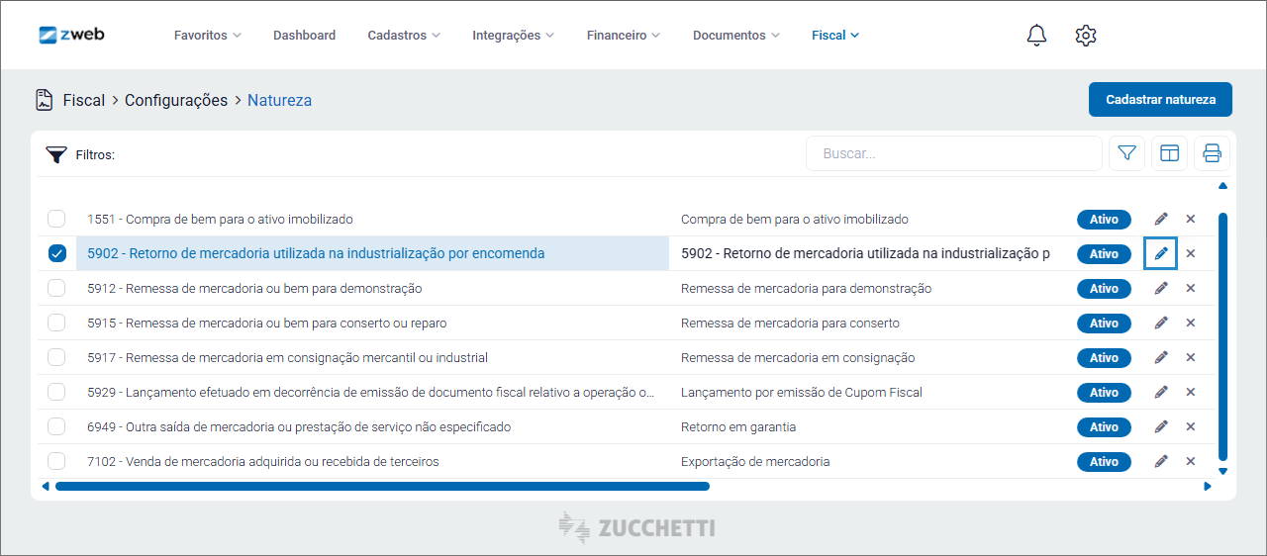Expand the Cadastros dropdown menu
This screenshot has width=1267, height=556.
click(404, 36)
